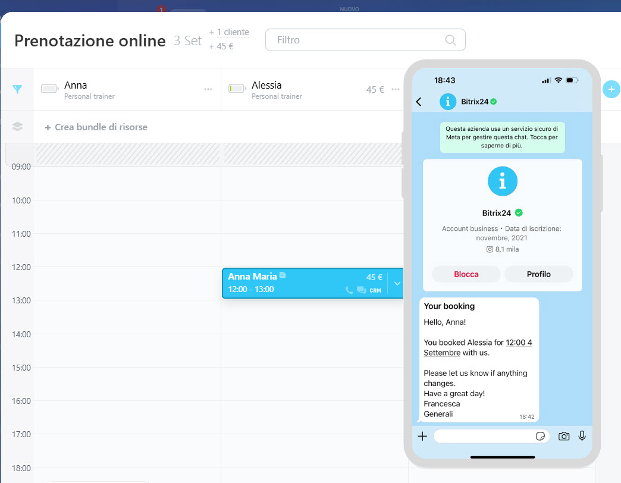621x483 pixels.
Task: Click the CRM link on booking
Action: (x=375, y=290)
